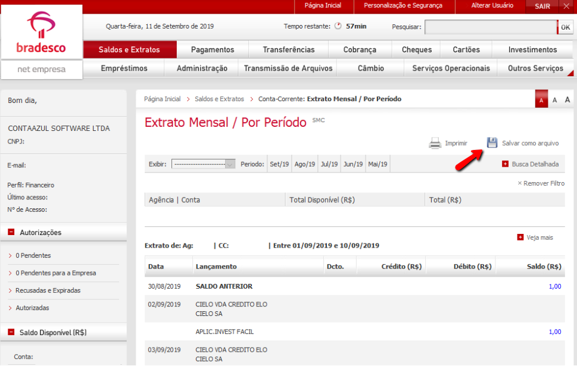Click the red plus icon beside Veja mais
This screenshot has height=366, width=577.
520,237
